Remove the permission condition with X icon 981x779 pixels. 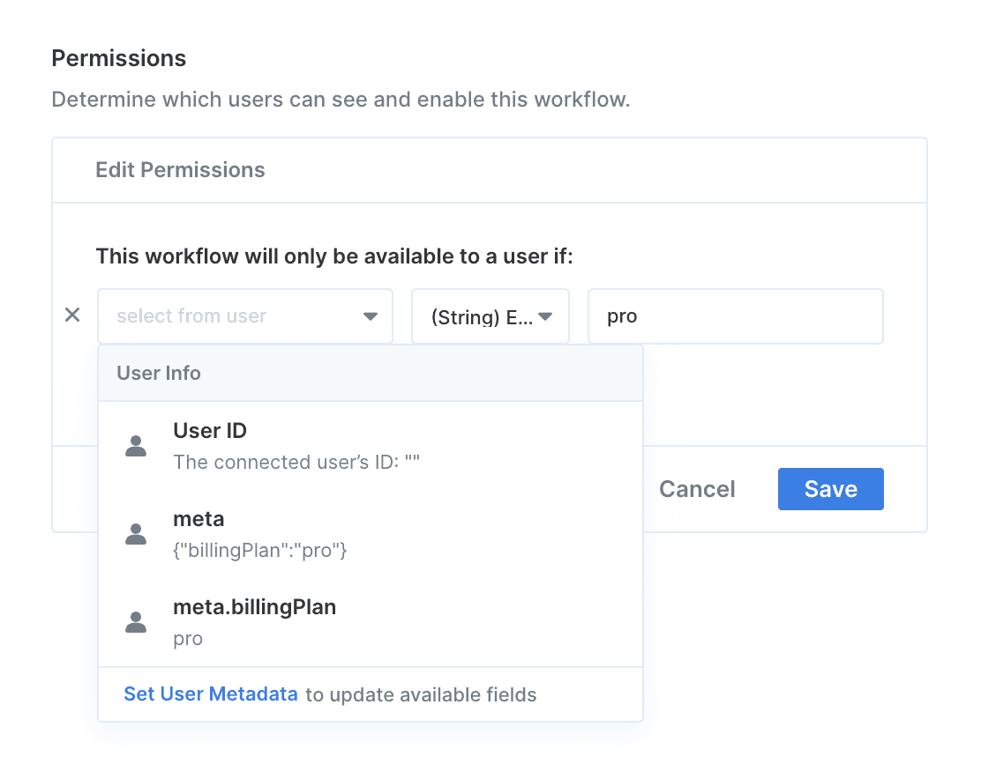point(73,315)
